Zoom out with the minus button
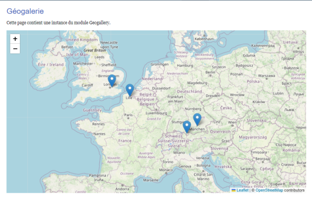 point(15,49)
